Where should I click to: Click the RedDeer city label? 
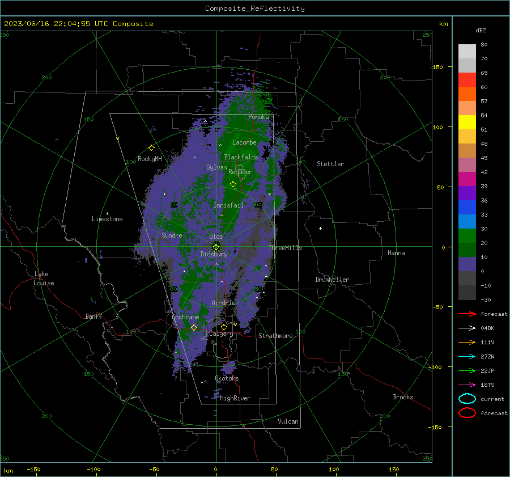240,172
